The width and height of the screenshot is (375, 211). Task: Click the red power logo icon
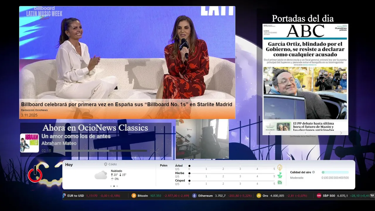click(35, 174)
